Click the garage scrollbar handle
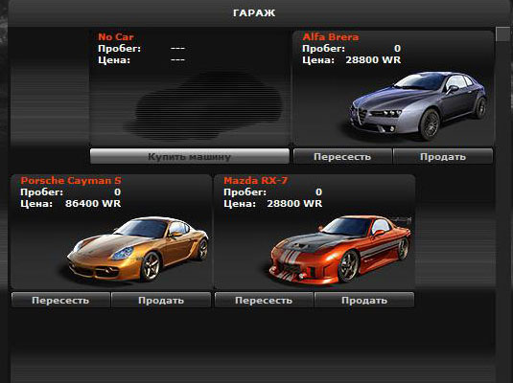This screenshot has width=513, height=383. point(502,34)
